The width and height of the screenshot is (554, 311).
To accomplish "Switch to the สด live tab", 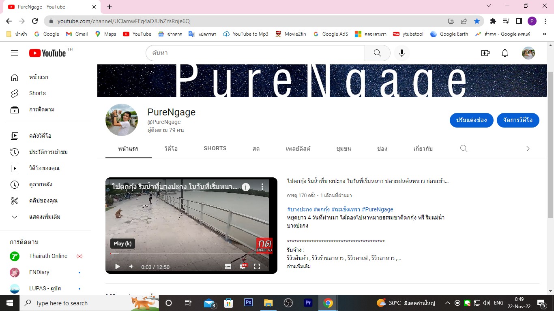I will (256, 149).
